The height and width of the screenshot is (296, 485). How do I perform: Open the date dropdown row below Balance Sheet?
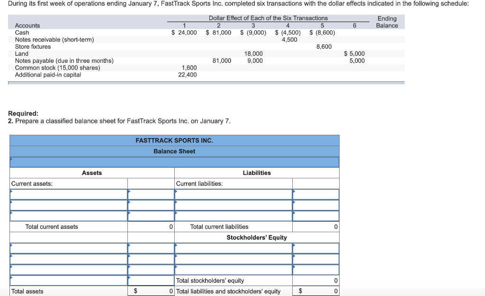pyautogui.click(x=174, y=162)
